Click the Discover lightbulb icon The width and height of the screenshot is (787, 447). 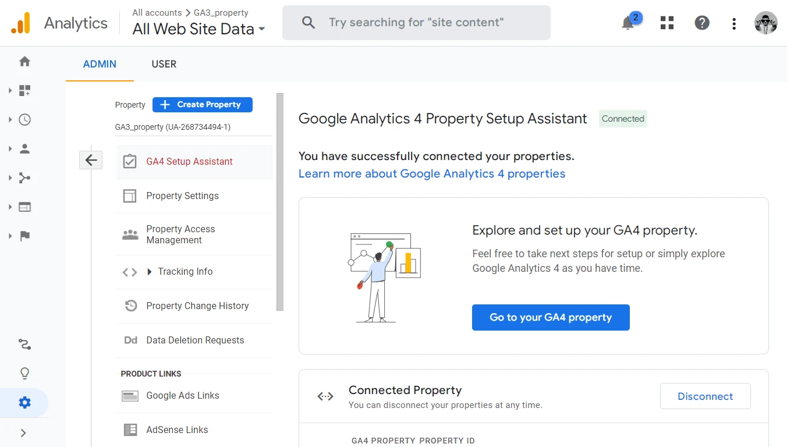point(24,373)
